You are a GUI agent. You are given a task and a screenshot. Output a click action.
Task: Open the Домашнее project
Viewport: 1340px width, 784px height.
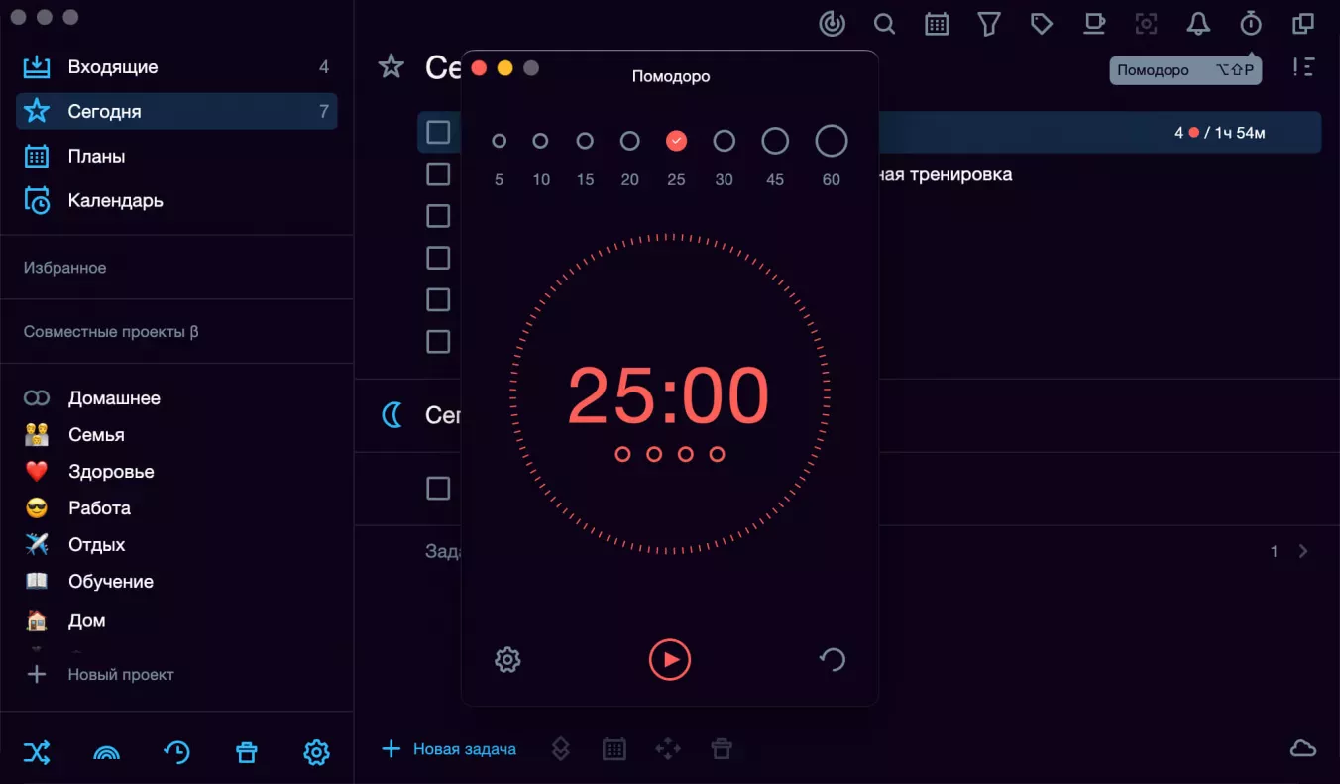(114, 397)
